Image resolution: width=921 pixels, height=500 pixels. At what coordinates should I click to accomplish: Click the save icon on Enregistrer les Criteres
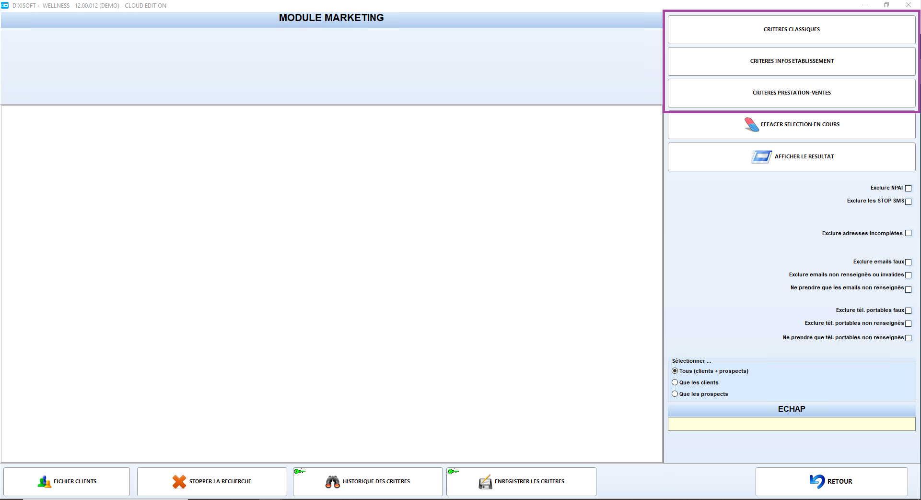pyautogui.click(x=485, y=482)
